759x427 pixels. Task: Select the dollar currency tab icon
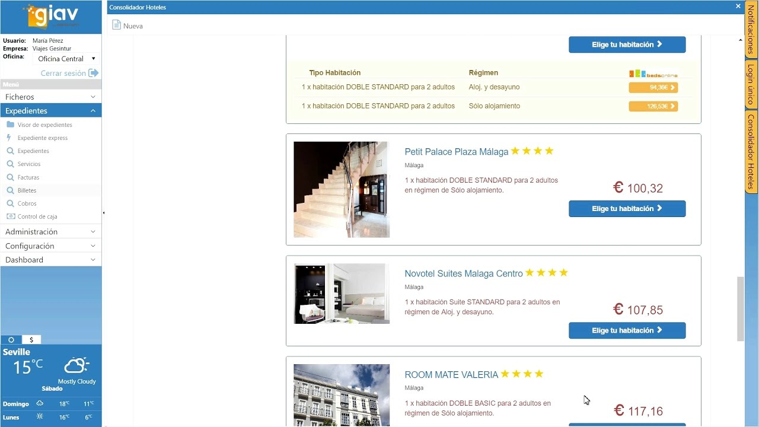[31, 340]
